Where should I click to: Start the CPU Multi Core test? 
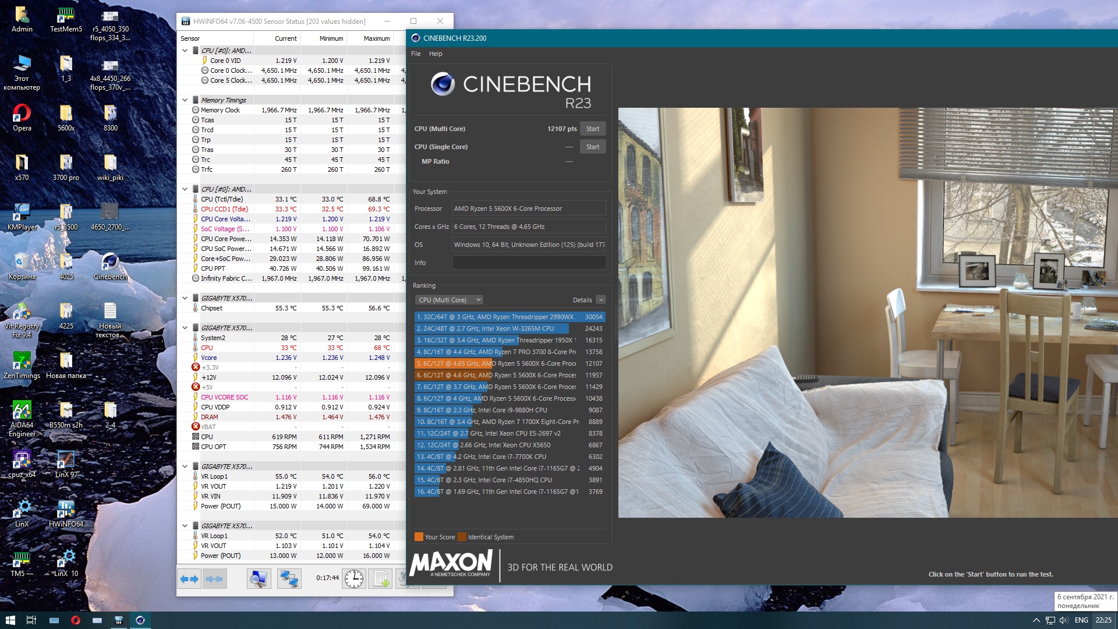592,129
